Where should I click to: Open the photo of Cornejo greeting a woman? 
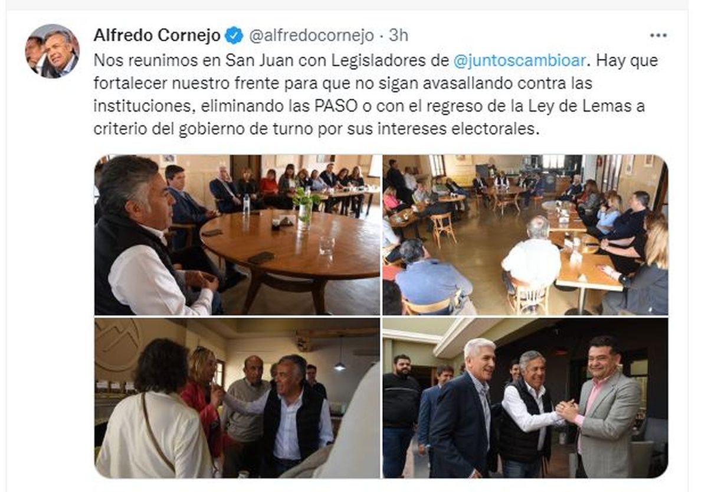(237, 397)
